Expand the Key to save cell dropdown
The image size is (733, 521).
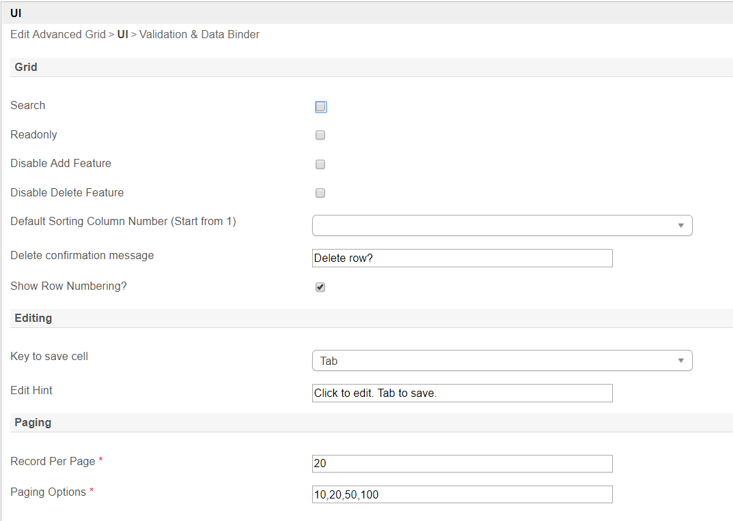[502, 361]
